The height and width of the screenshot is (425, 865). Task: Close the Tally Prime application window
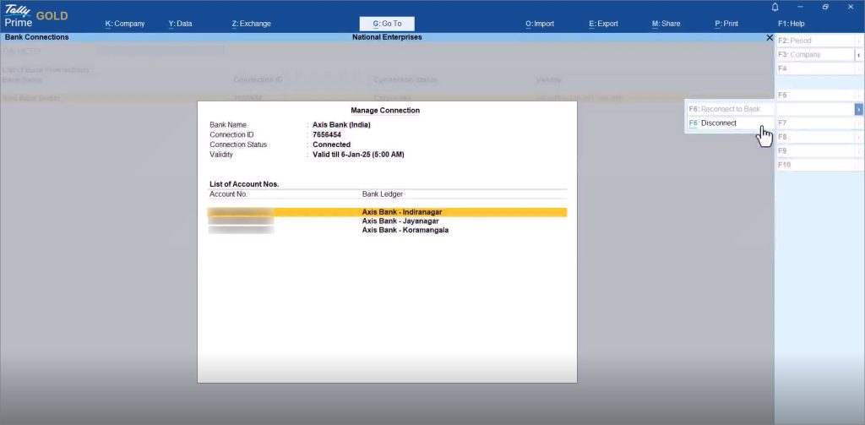pos(850,7)
